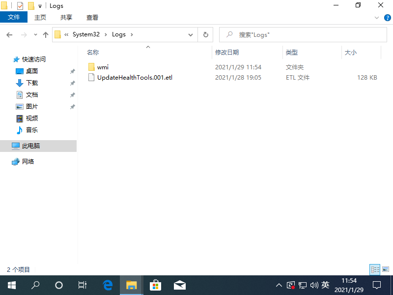Unpin 桌面 from the quick access list
Image resolution: width=393 pixels, height=295 pixels.
72,71
